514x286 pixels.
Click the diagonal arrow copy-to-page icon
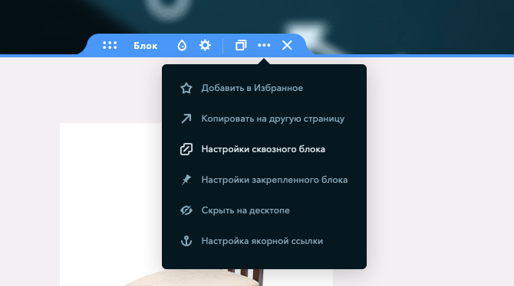pos(186,119)
